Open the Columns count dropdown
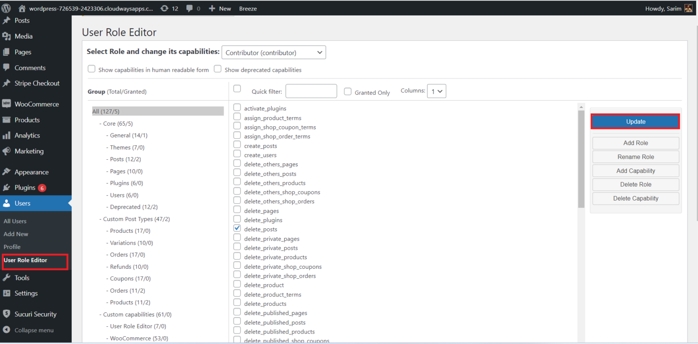 pyautogui.click(x=437, y=91)
